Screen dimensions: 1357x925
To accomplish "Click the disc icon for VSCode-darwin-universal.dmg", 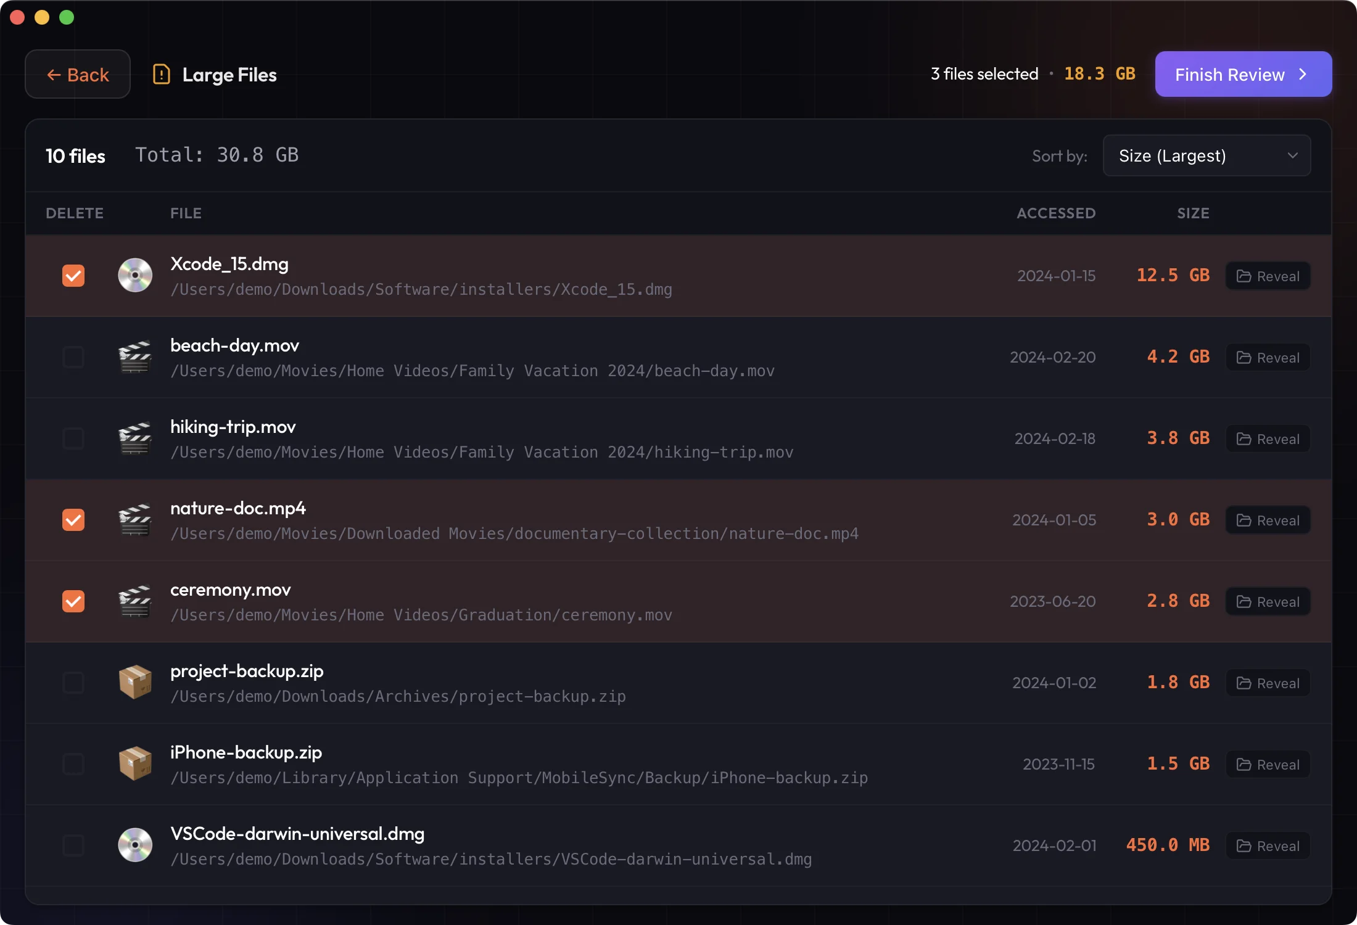I will click(134, 845).
